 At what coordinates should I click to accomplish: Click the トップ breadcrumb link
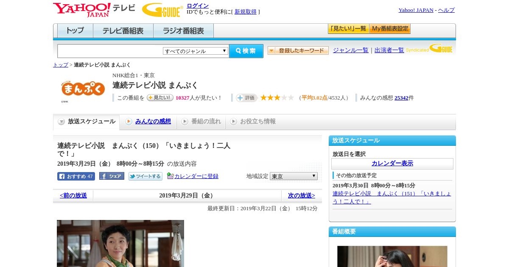[61, 65]
